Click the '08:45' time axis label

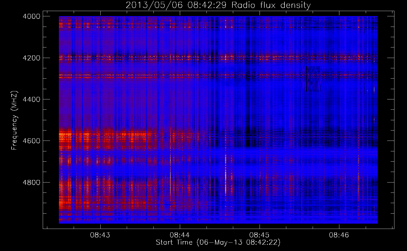pyautogui.click(x=259, y=235)
